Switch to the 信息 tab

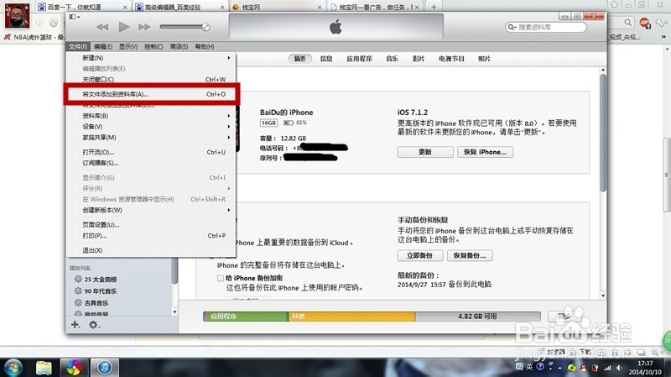coord(326,59)
